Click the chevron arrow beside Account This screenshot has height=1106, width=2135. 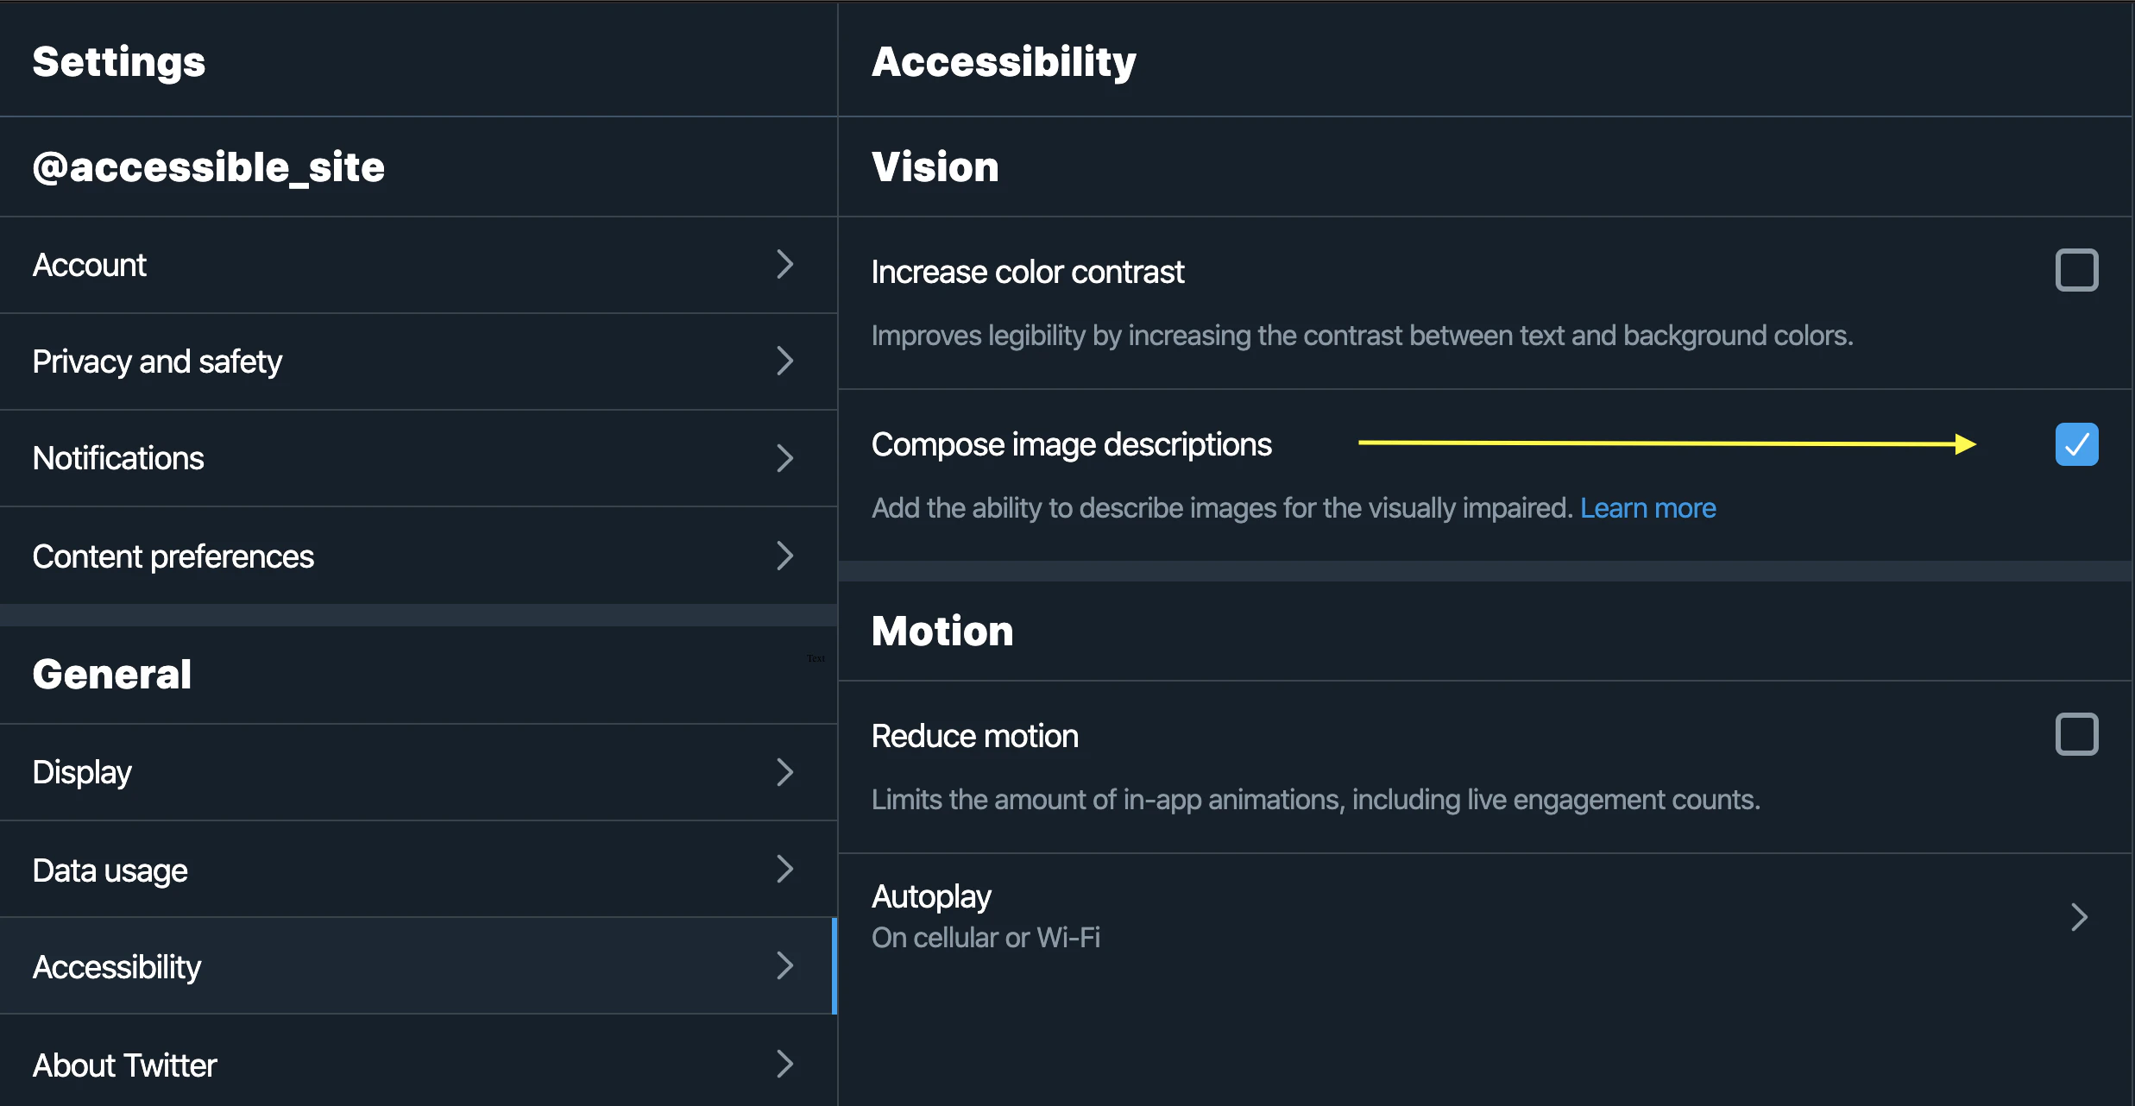tap(784, 264)
